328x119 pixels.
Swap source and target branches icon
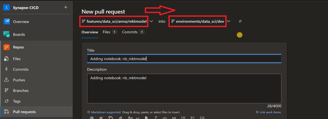click(240, 21)
